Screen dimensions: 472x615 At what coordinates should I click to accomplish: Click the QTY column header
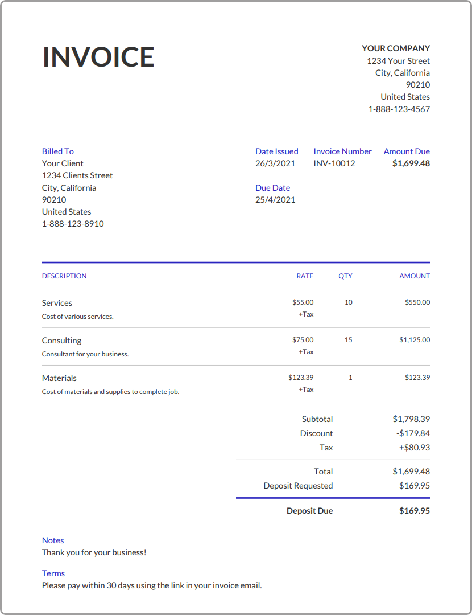click(345, 276)
